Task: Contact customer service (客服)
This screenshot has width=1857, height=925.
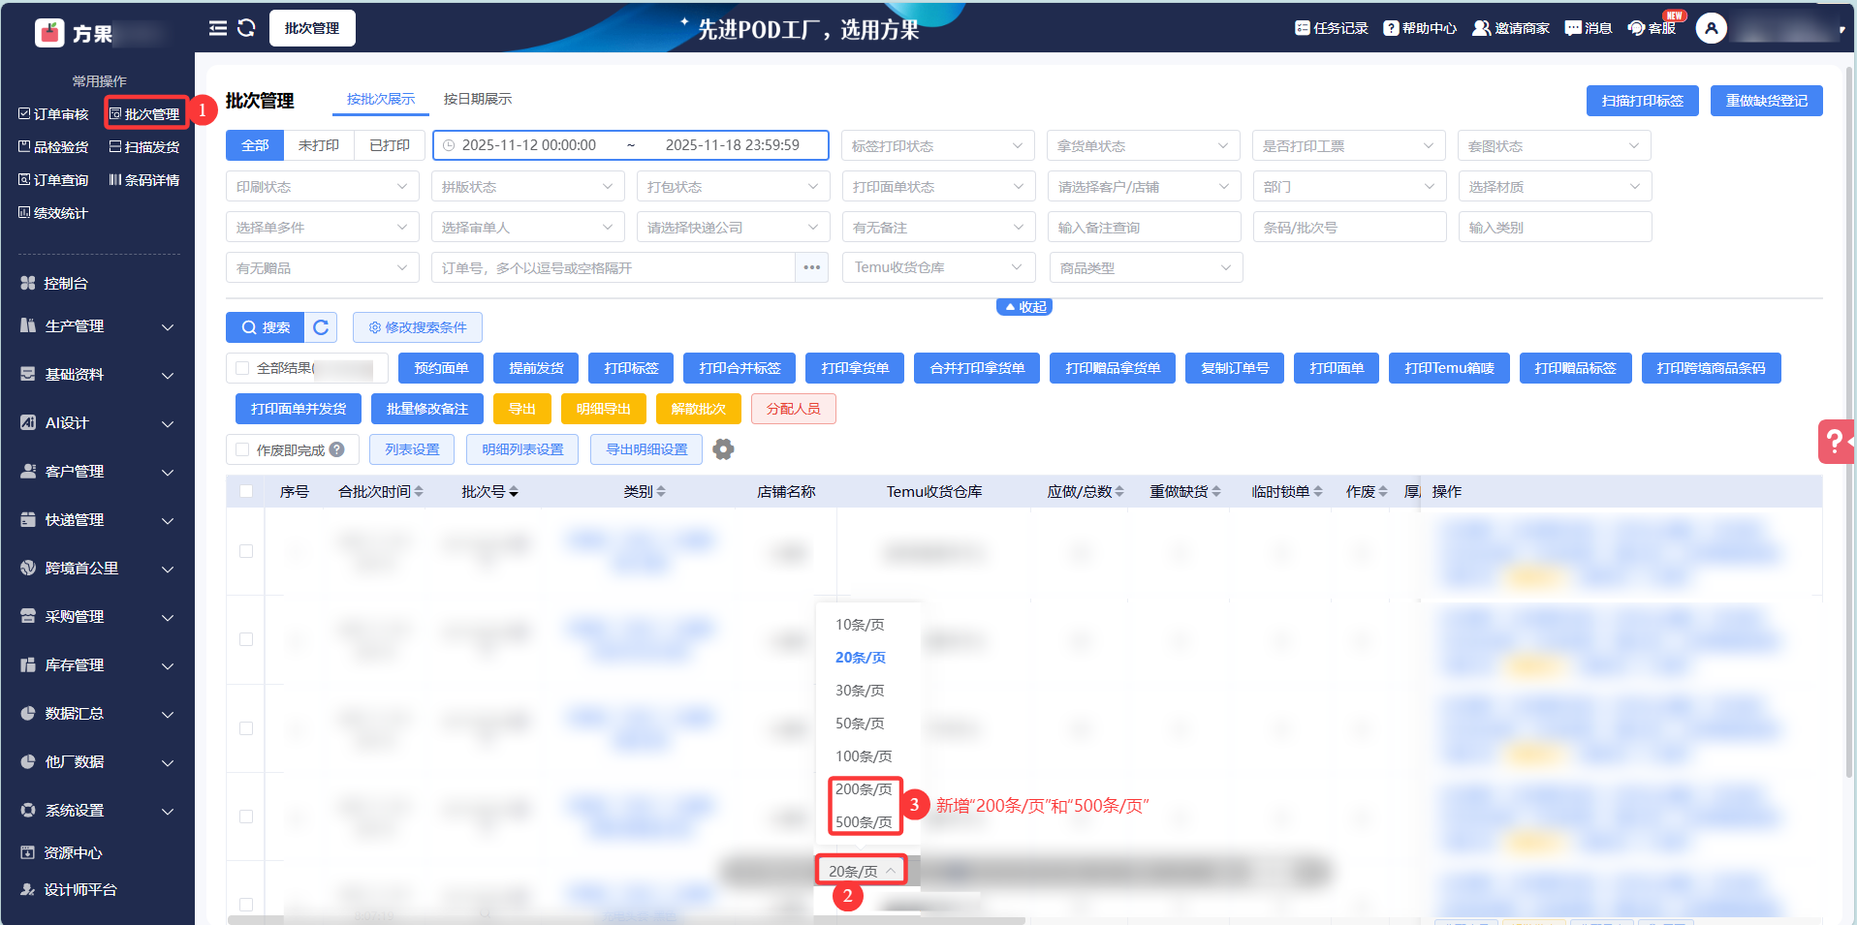Action: (x=1652, y=28)
